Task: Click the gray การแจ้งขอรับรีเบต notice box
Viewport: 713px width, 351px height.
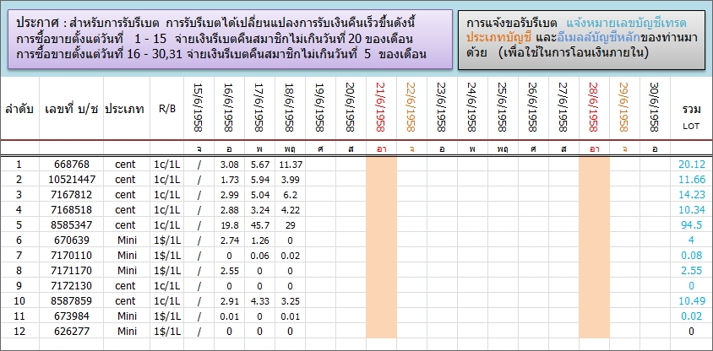Action: coord(581,40)
